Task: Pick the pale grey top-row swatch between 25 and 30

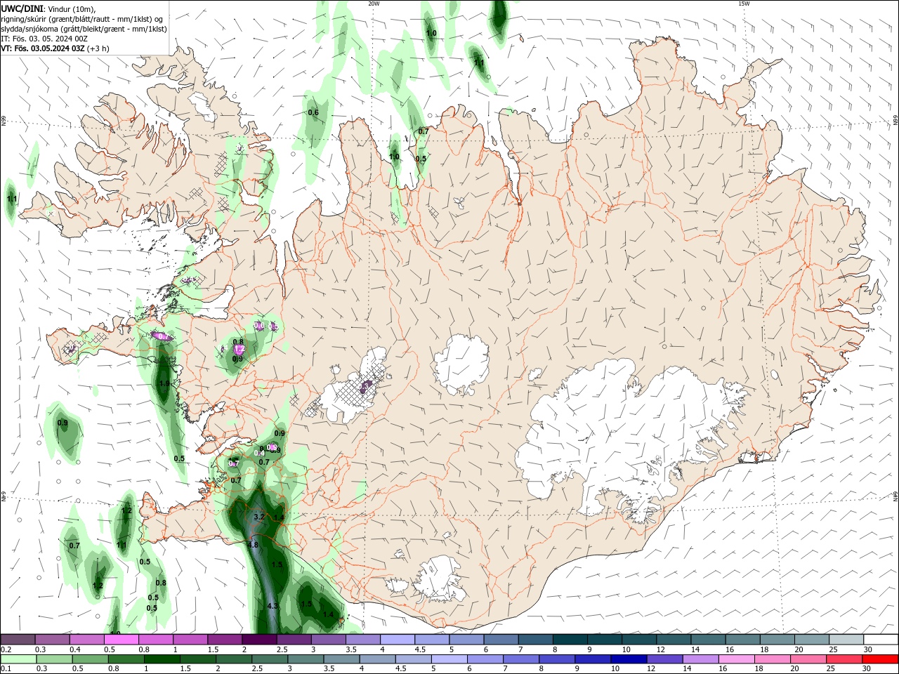Action: tap(845, 640)
